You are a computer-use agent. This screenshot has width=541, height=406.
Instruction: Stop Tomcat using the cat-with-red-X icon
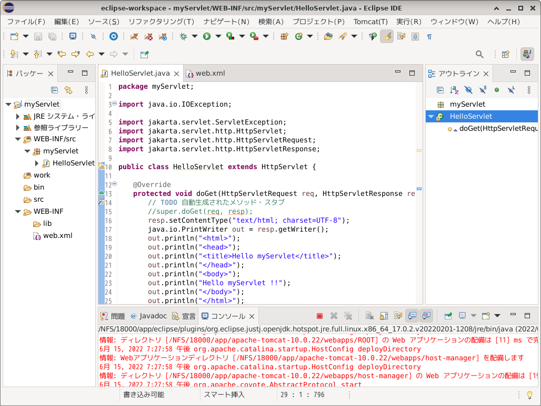pyautogui.click(x=148, y=36)
